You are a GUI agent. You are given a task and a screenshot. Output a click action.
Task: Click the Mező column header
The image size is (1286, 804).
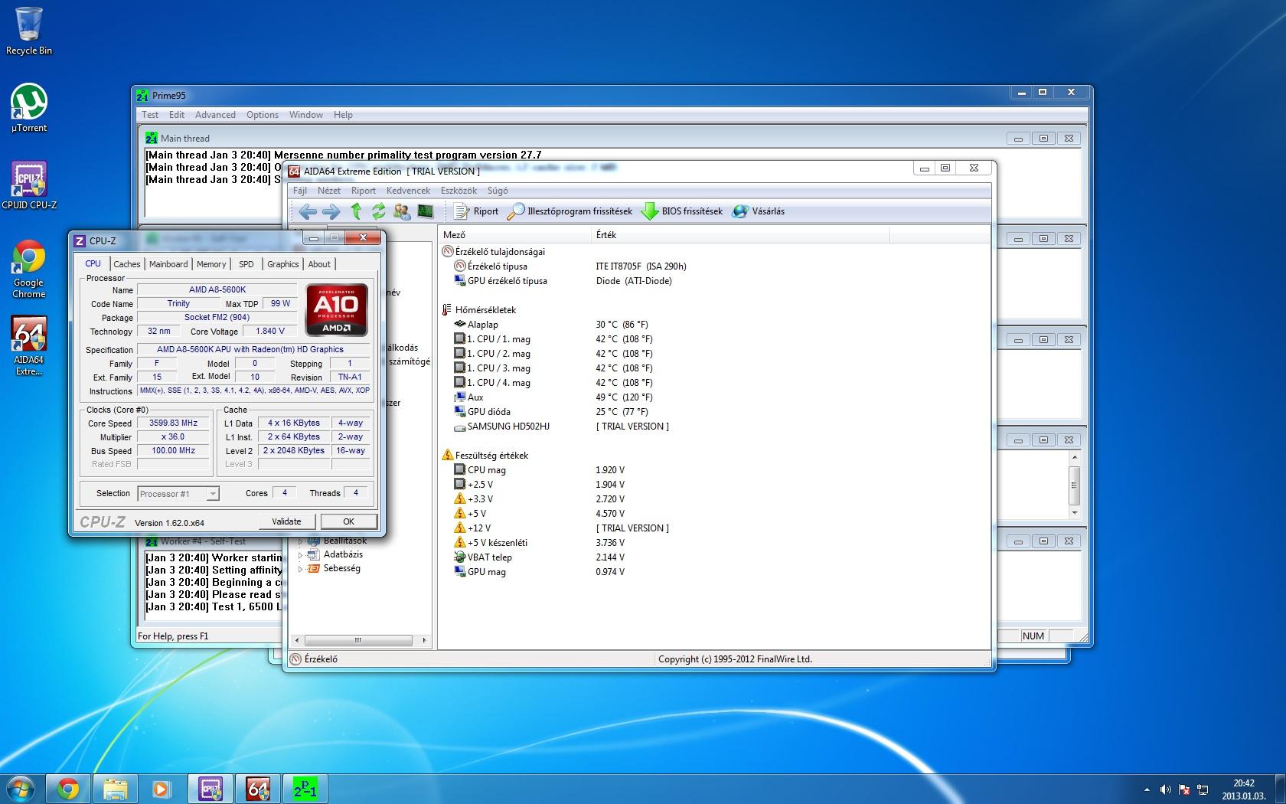515,235
